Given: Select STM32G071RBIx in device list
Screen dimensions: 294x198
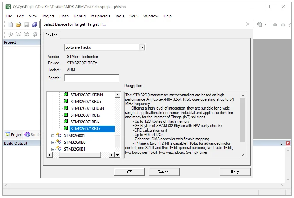Looking at the screenshot, I should point(85,122).
